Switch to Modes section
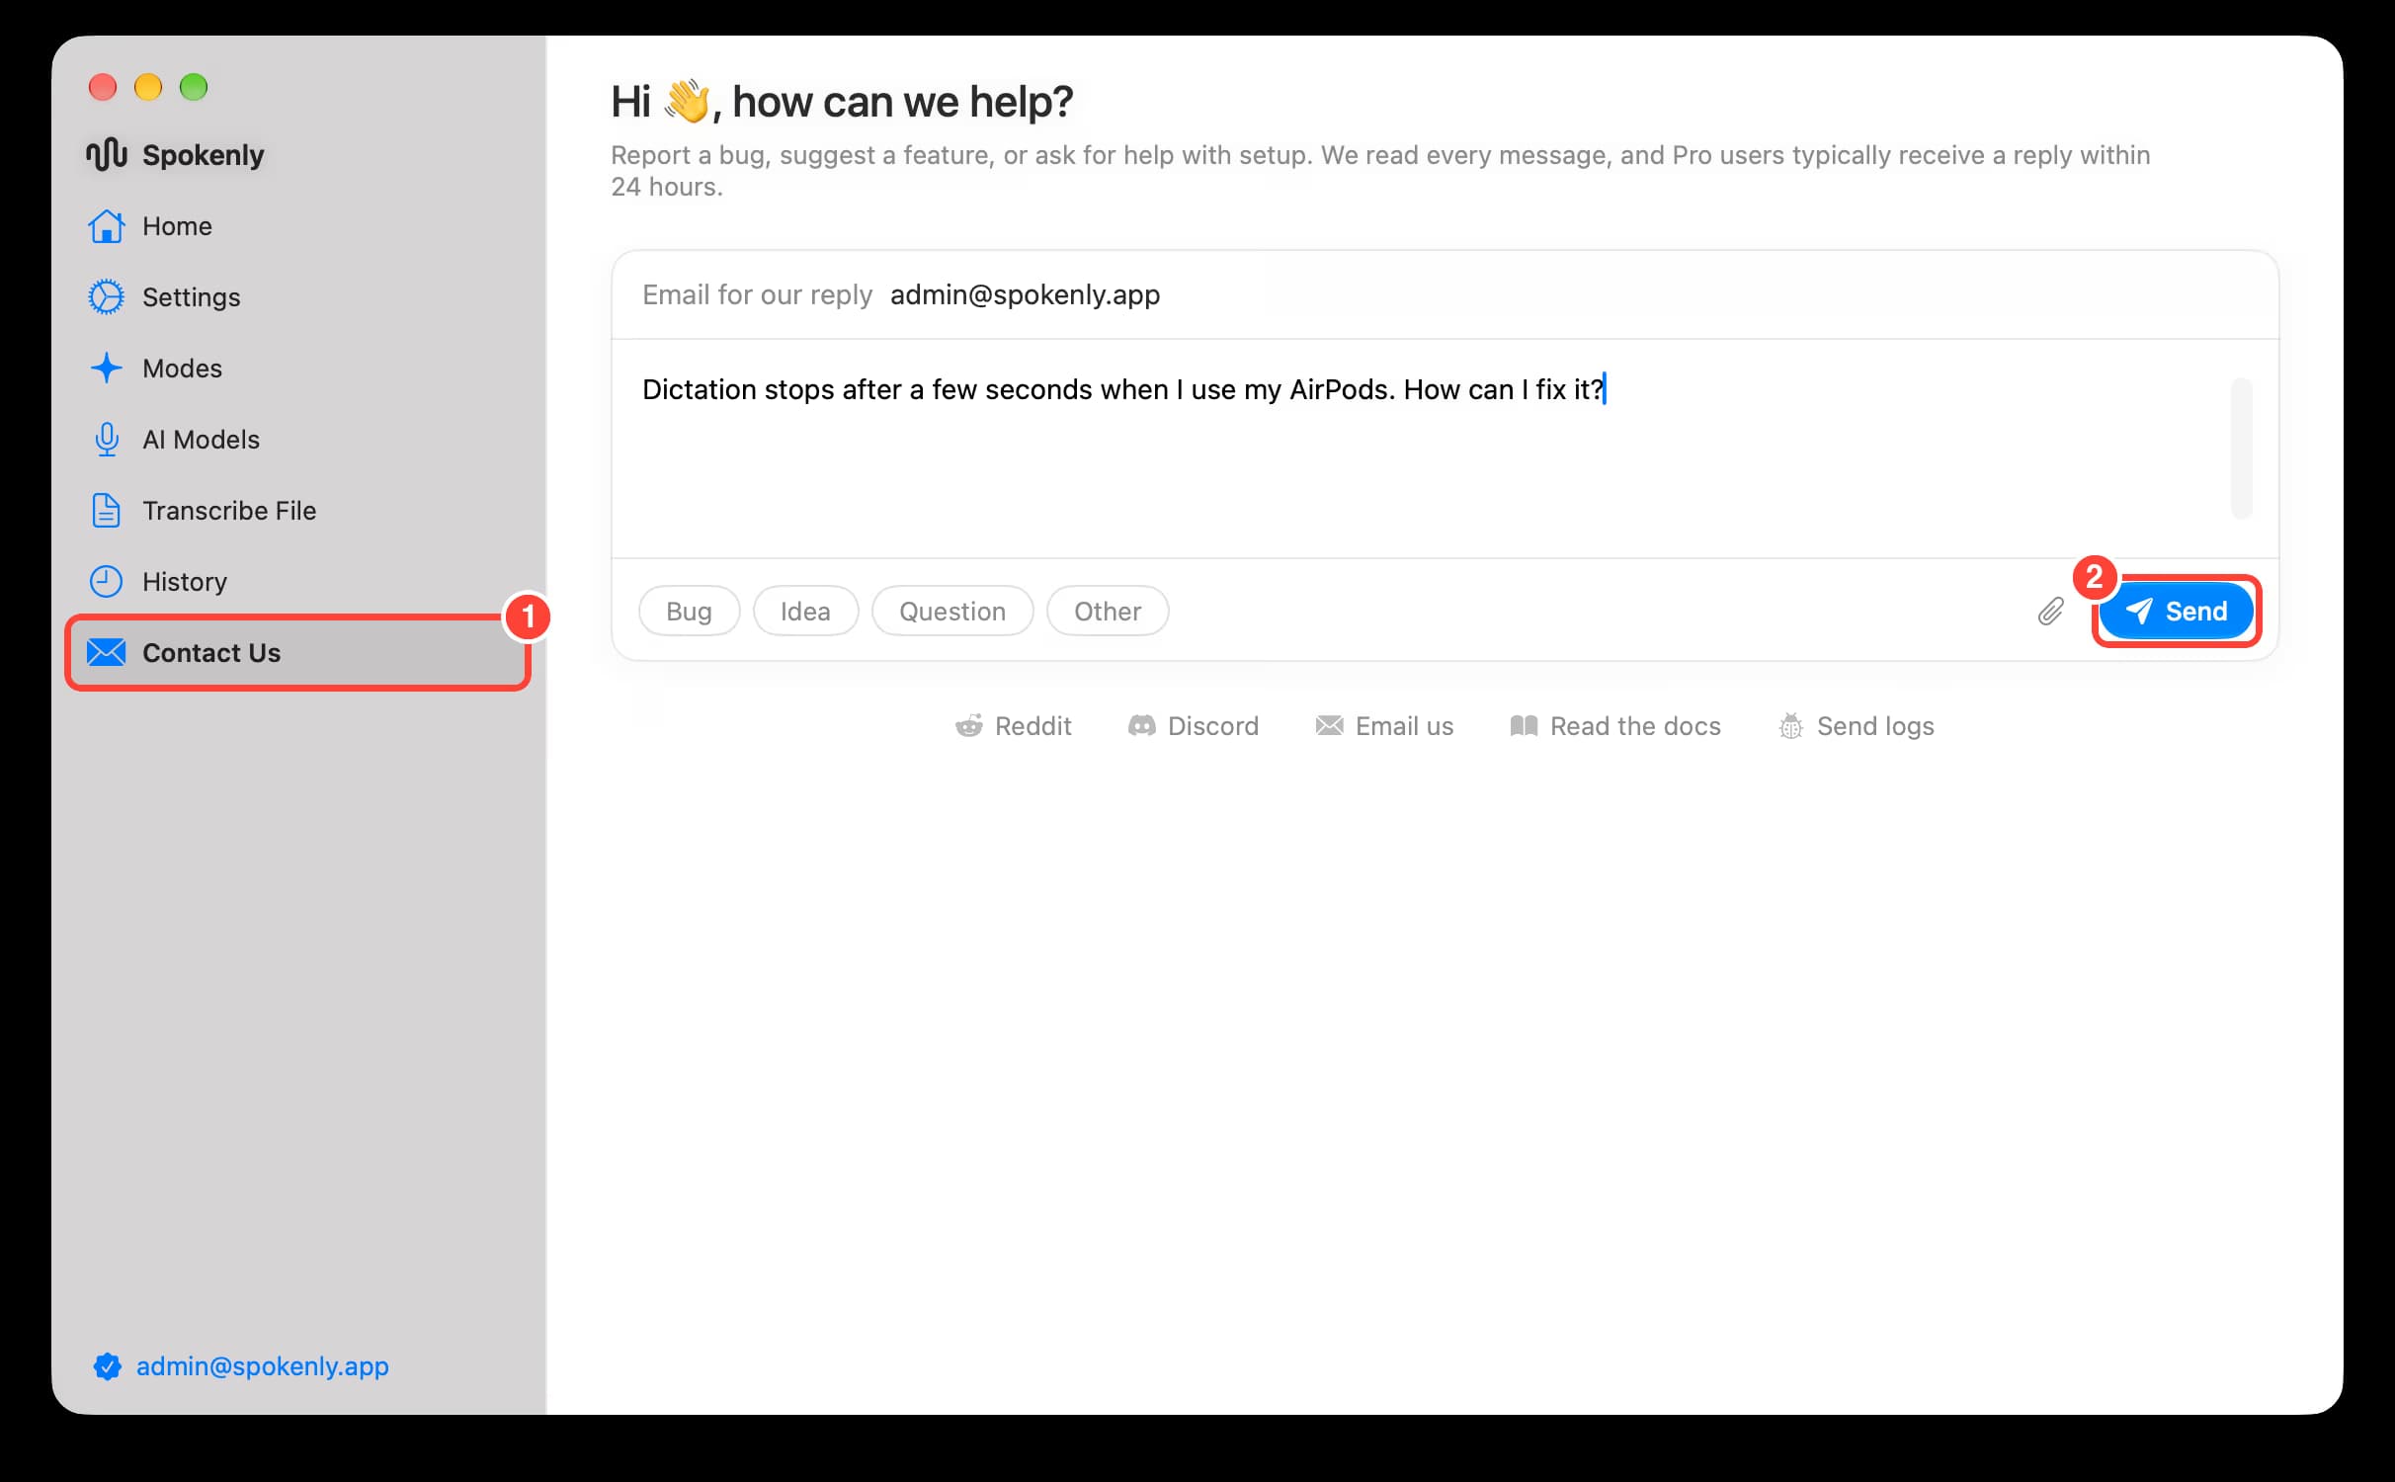This screenshot has height=1482, width=2395. pyautogui.click(x=183, y=369)
